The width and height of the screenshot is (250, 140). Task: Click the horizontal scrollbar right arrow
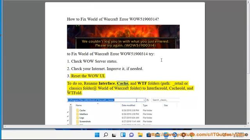245,126
